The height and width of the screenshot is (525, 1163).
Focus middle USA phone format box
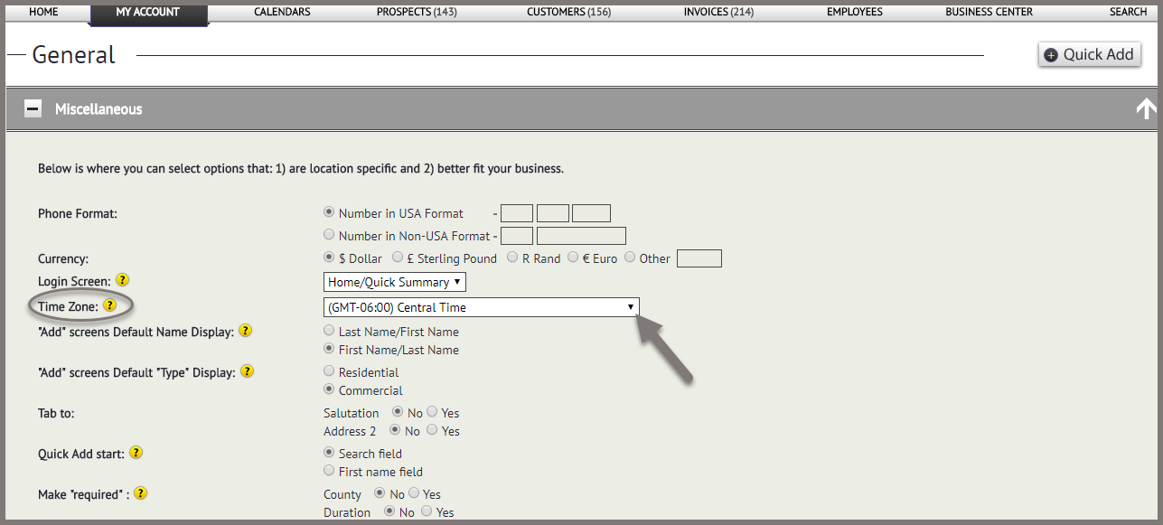pos(553,213)
